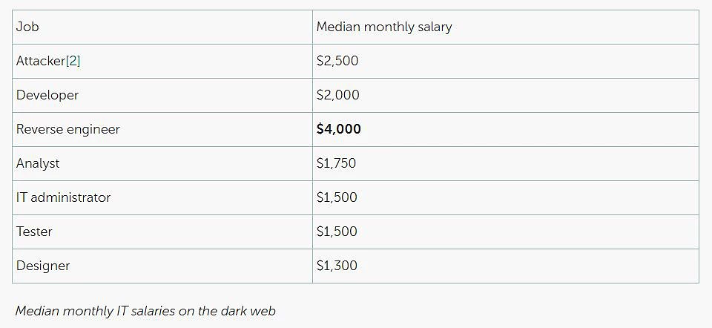The width and height of the screenshot is (712, 328).
Task: Select the Median monthly salary header cell
Action: pyautogui.click(x=505, y=27)
